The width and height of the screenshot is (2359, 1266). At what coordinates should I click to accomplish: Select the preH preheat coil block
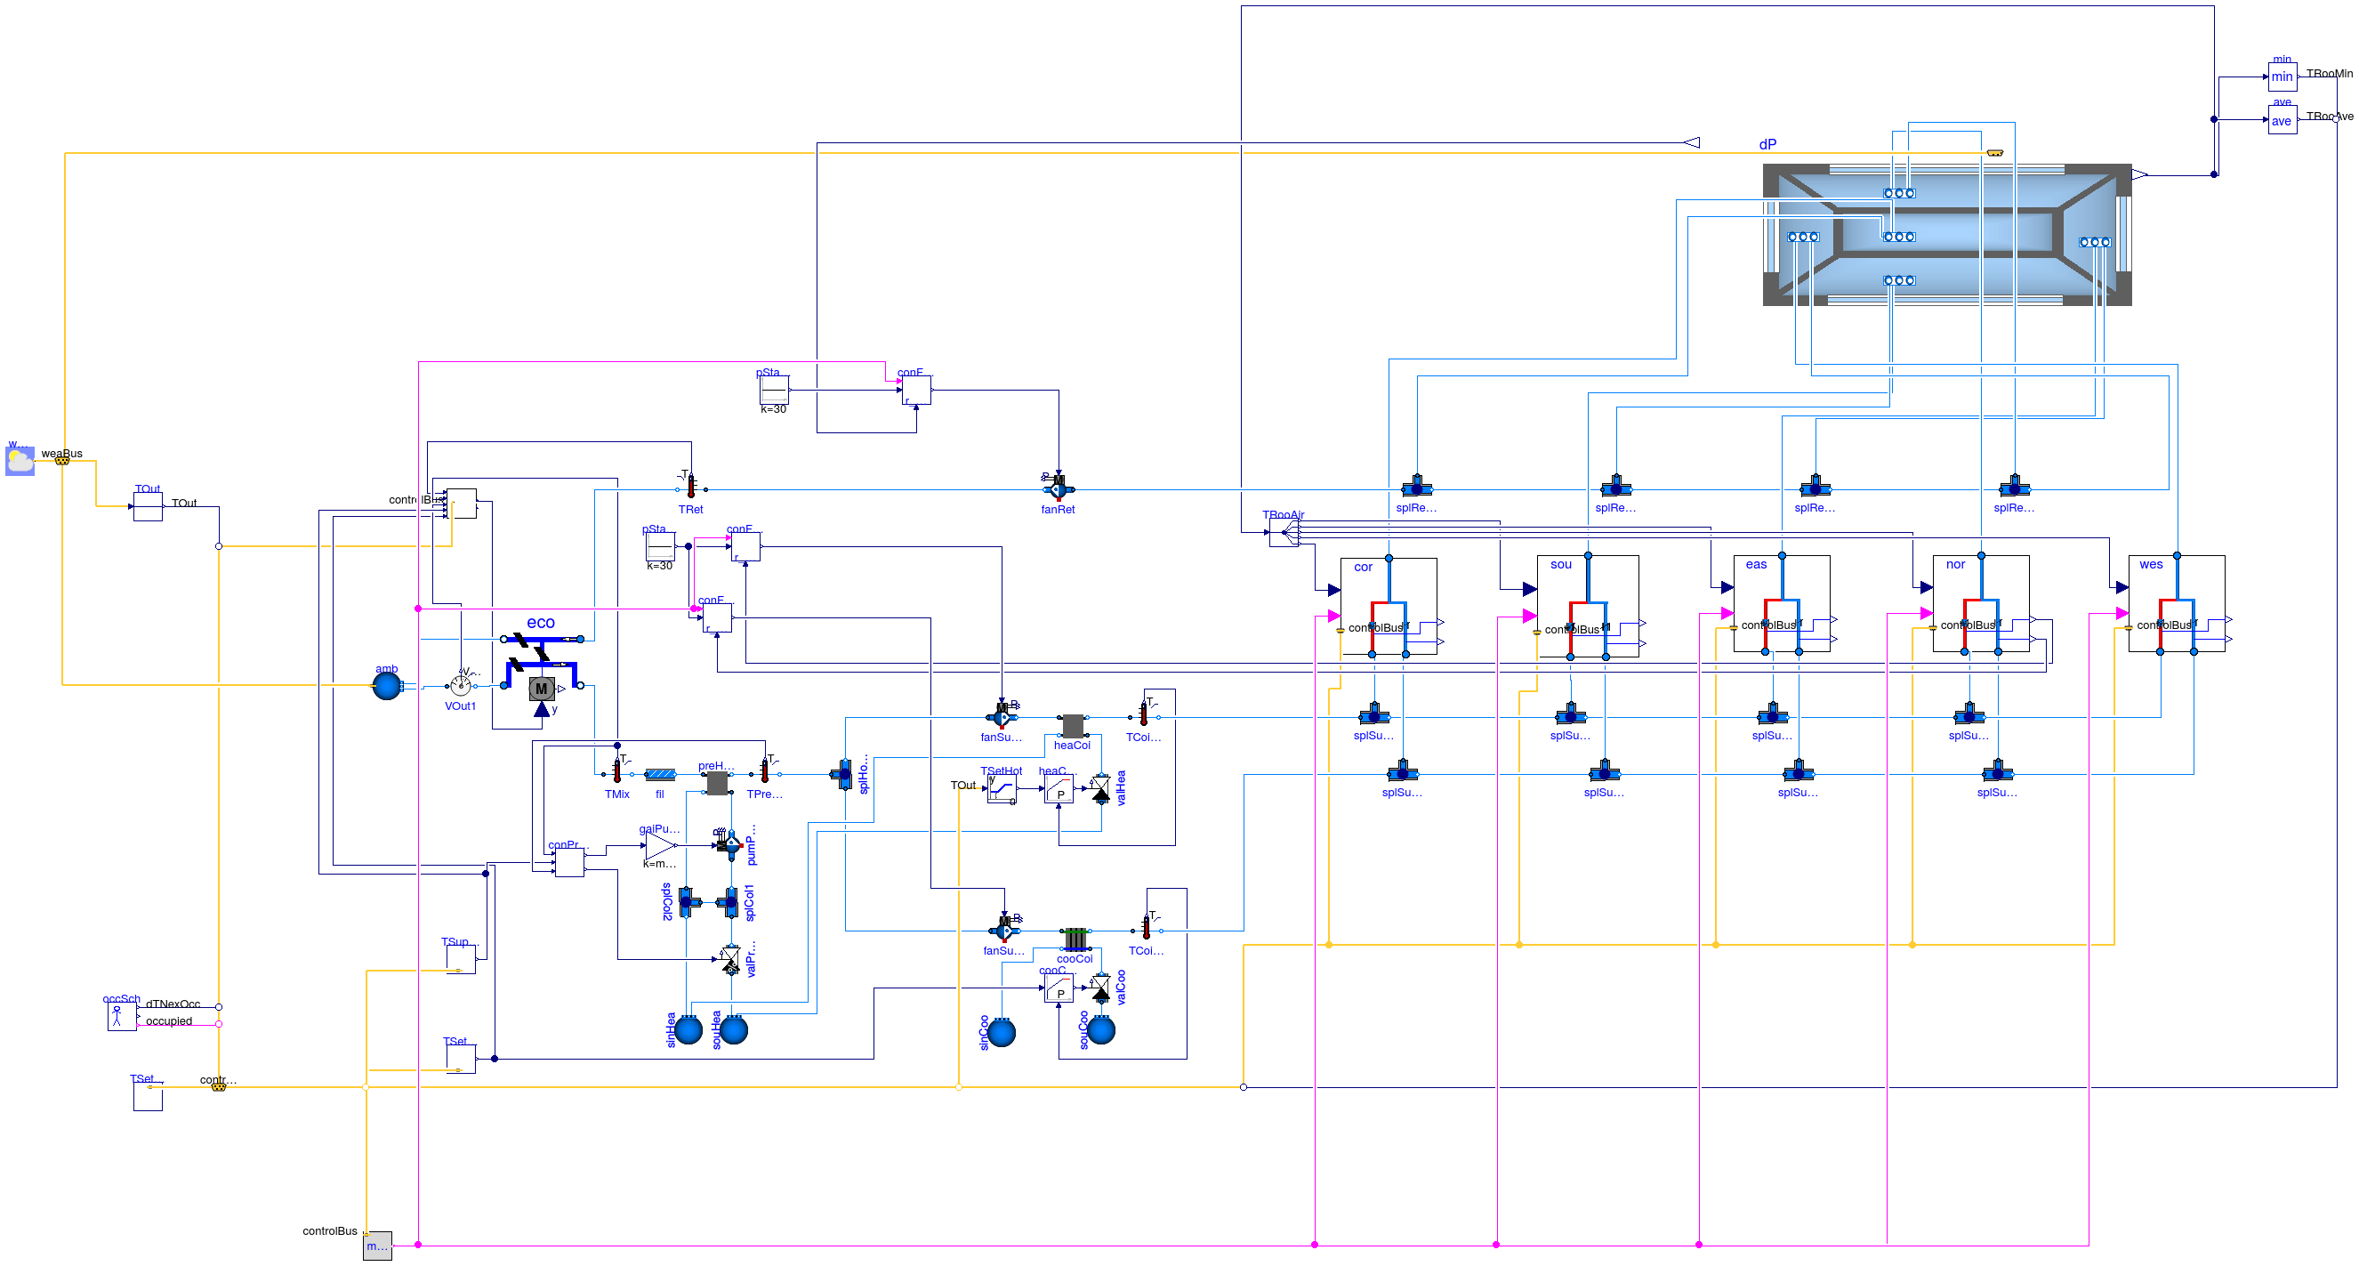[x=718, y=782]
